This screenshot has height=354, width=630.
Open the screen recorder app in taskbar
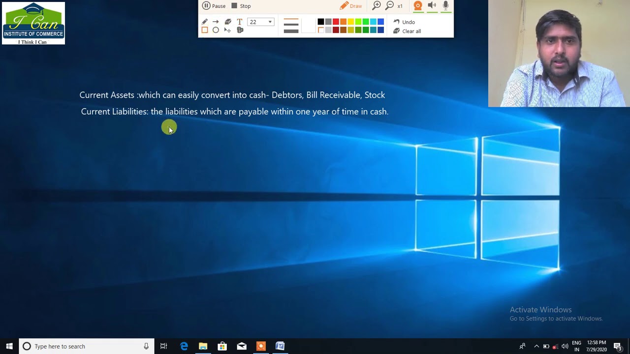261,346
